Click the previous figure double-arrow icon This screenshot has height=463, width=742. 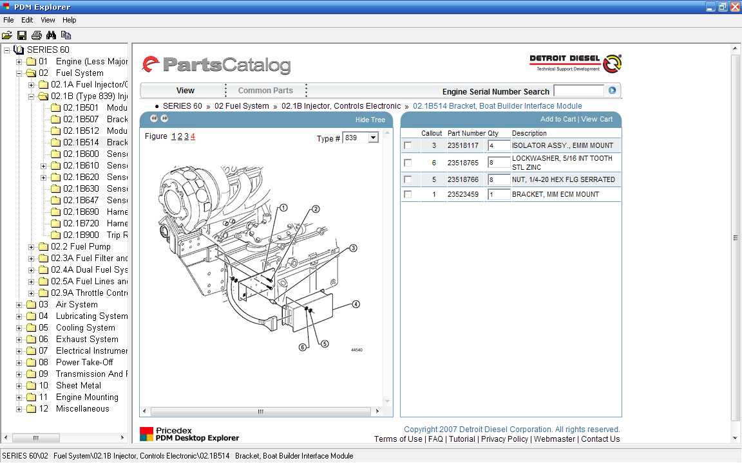154,118
